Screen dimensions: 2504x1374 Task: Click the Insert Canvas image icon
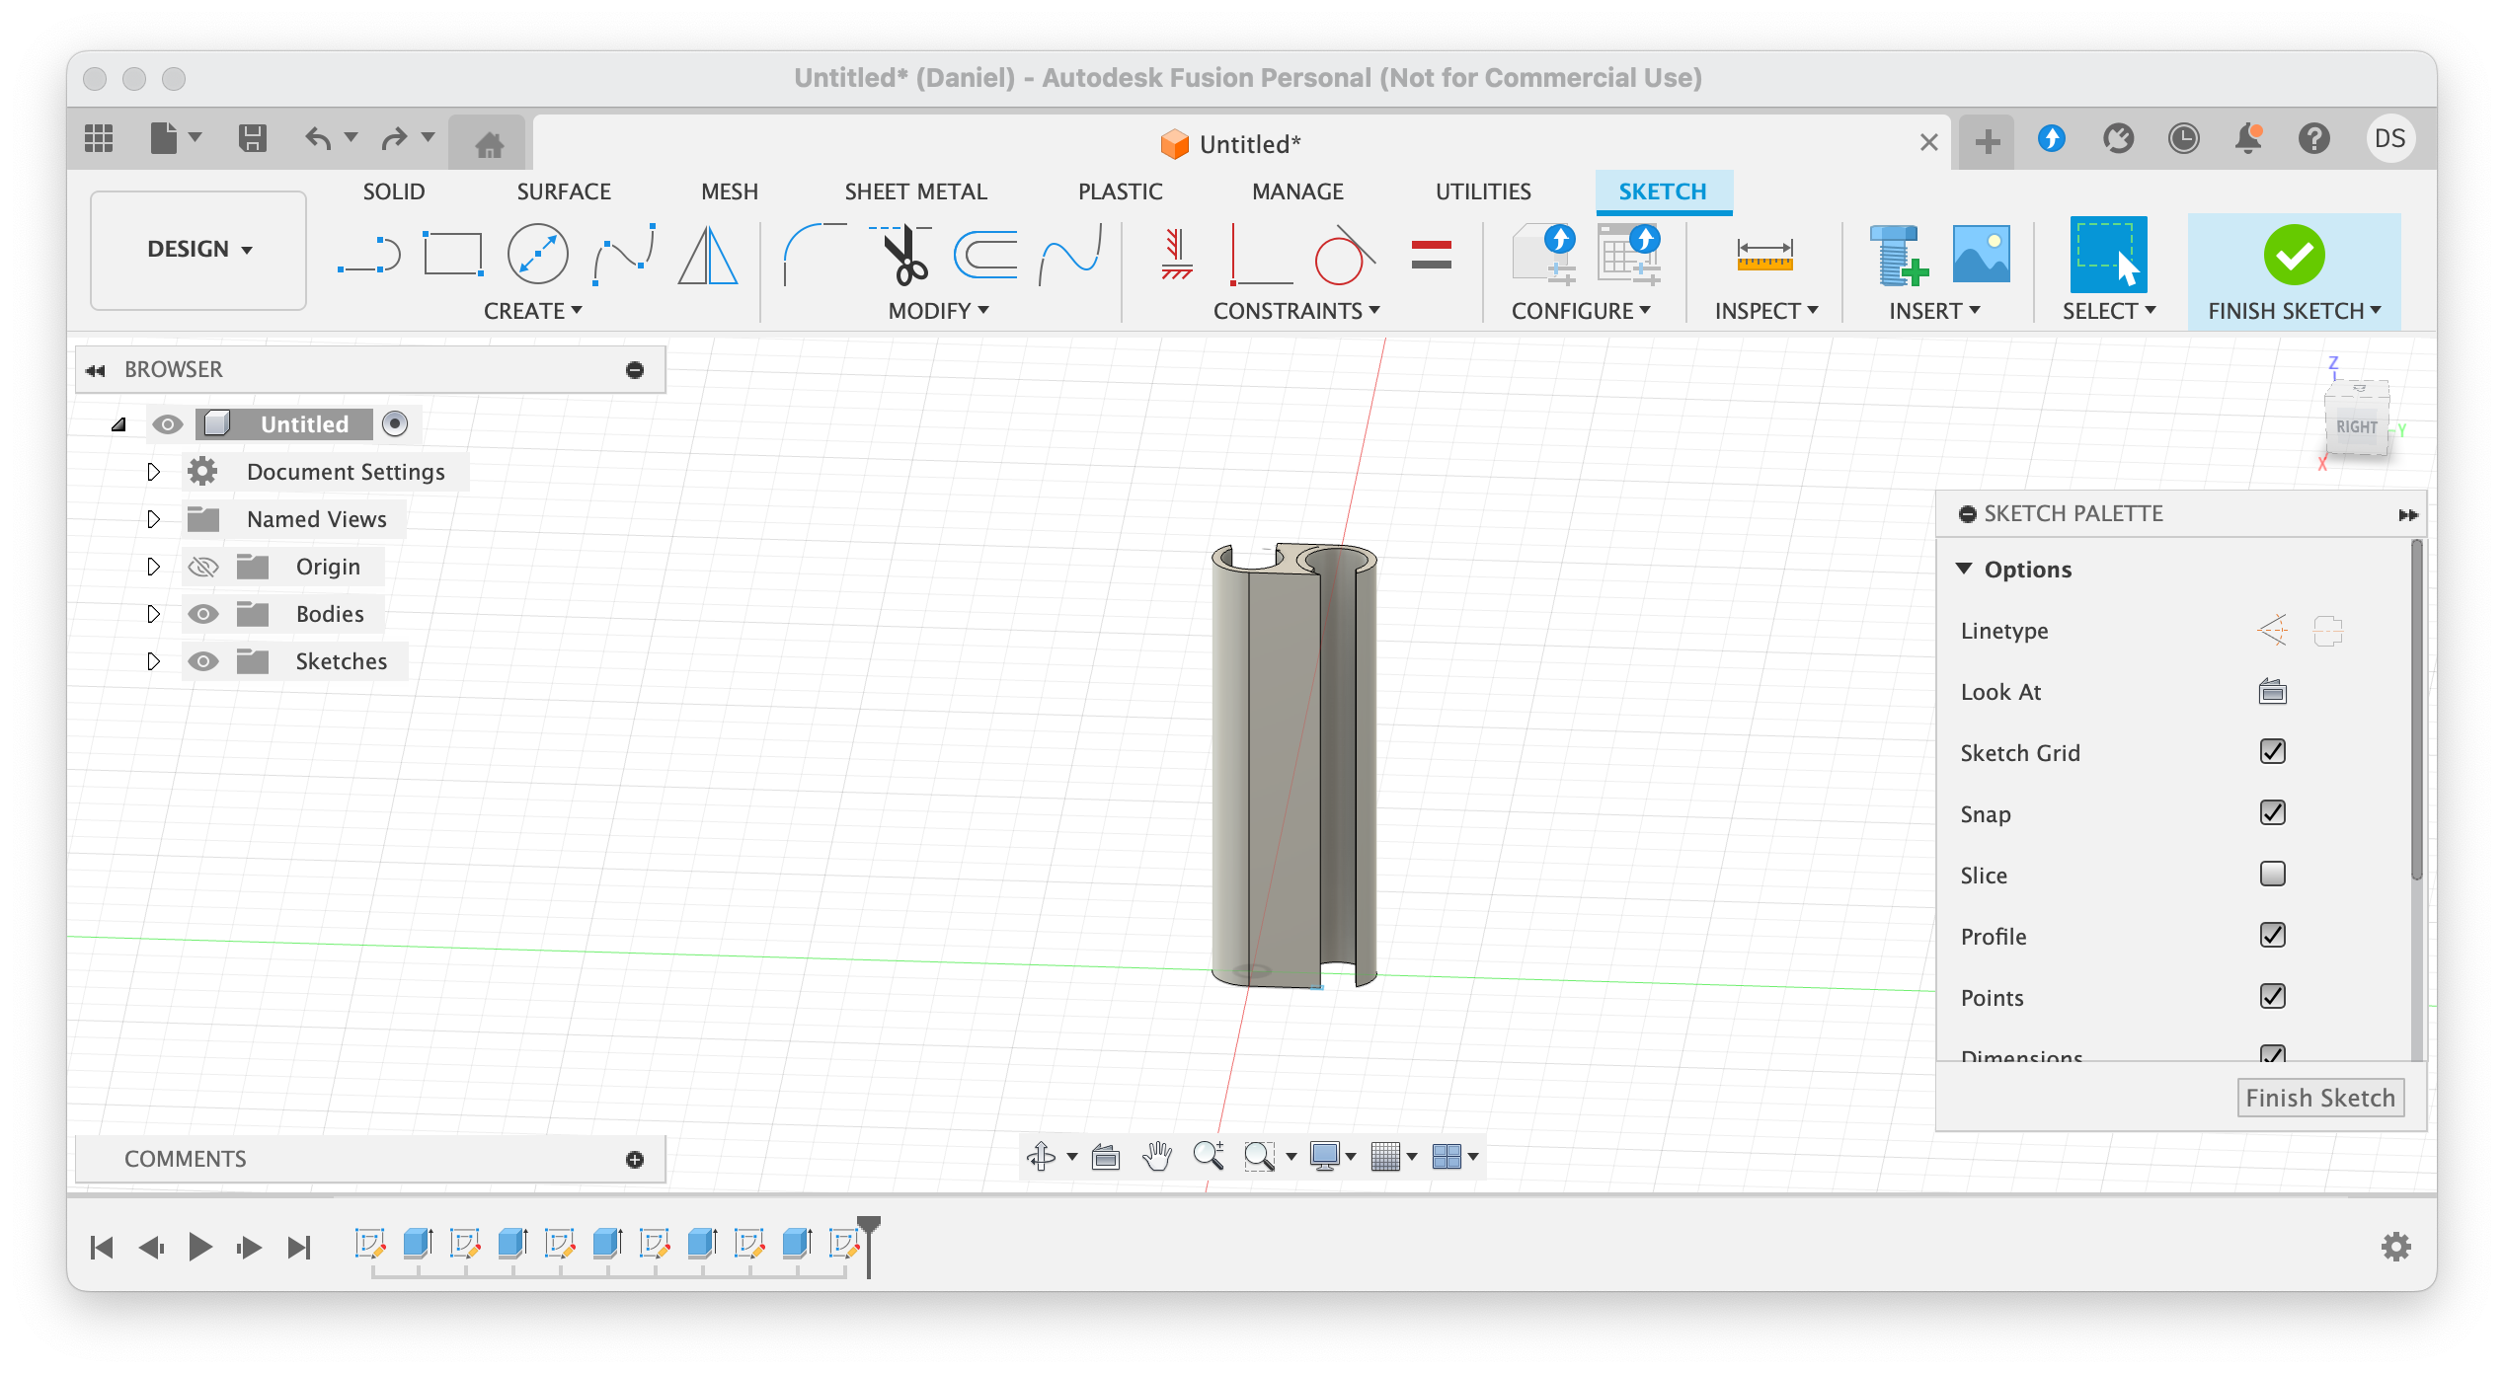click(1981, 255)
